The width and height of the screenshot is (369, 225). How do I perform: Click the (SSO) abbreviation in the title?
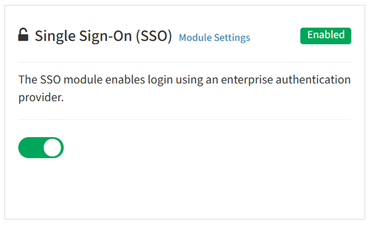click(154, 36)
